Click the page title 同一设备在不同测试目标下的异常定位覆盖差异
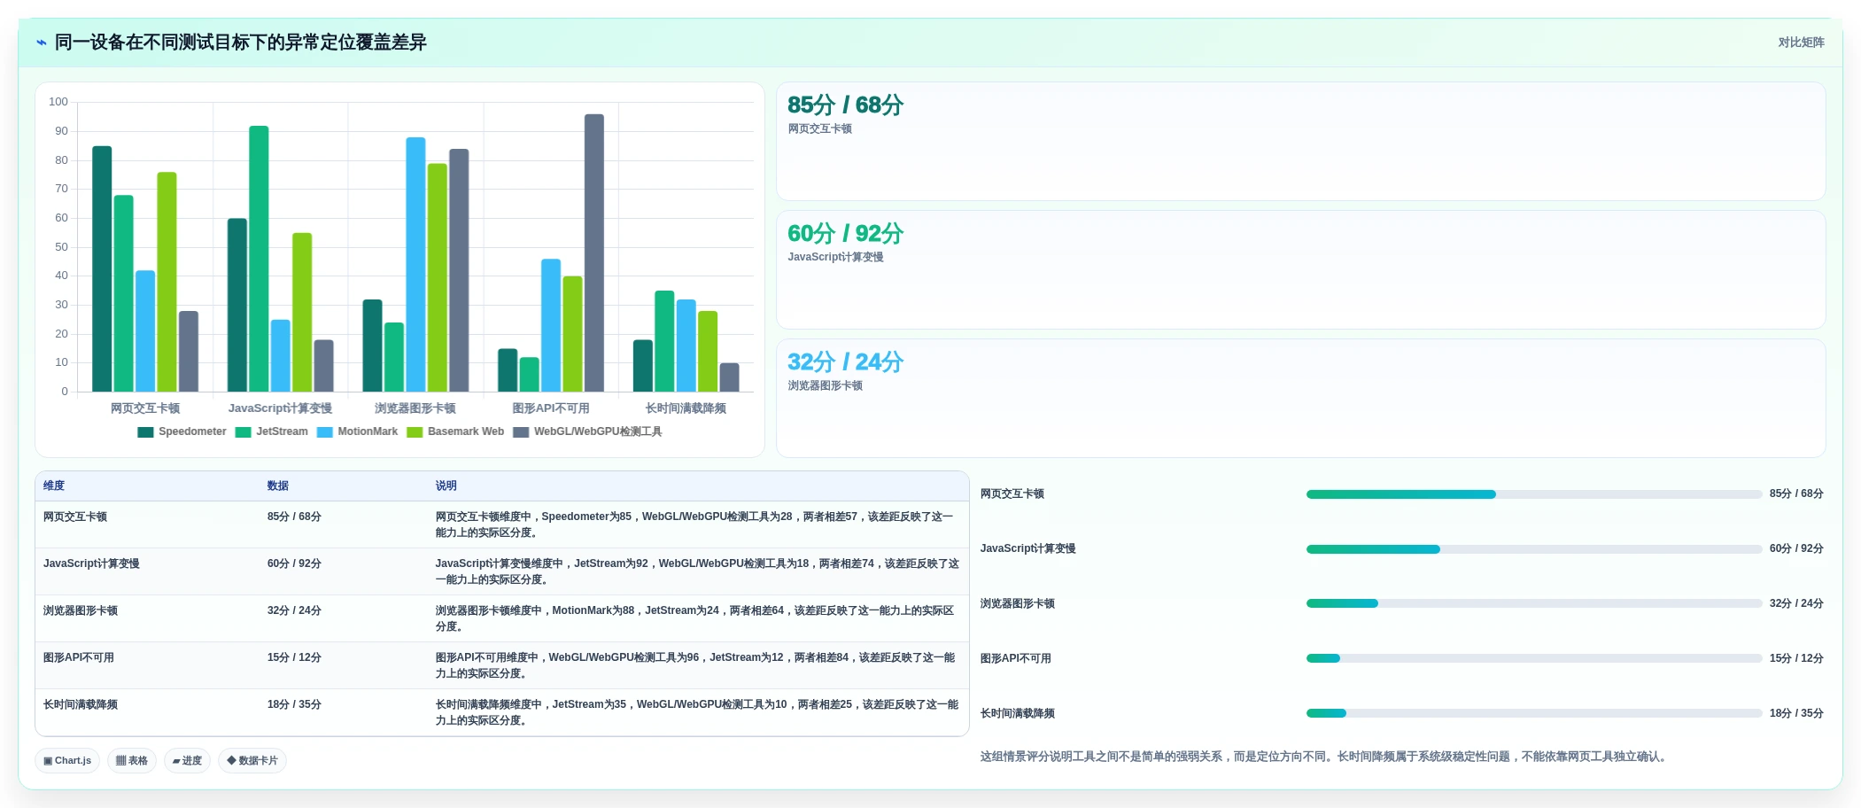1861x808 pixels. point(241,43)
